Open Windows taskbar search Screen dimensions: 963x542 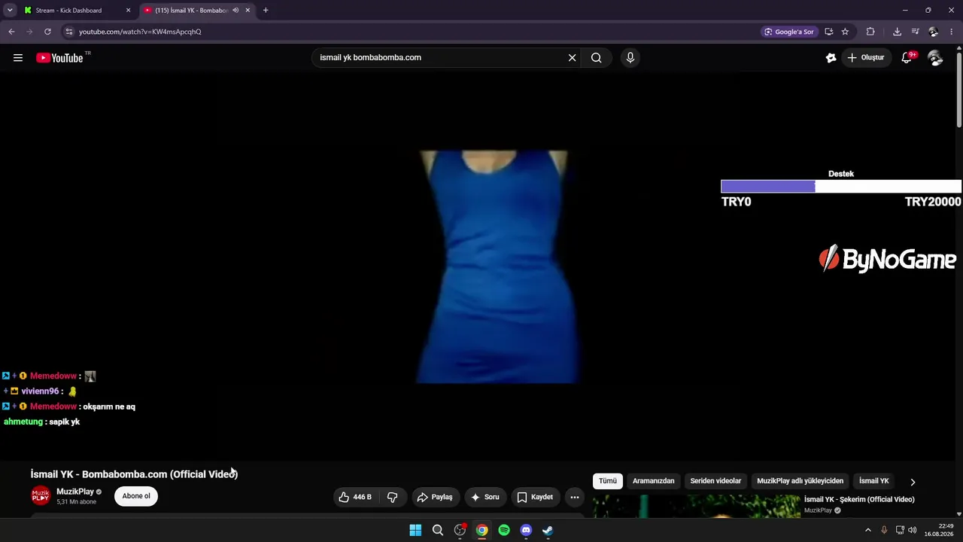438,531
